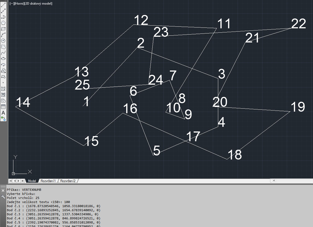The width and height of the screenshot is (313, 227).
Task: Pick the Rectangle tool
Action: tap(3, 29)
